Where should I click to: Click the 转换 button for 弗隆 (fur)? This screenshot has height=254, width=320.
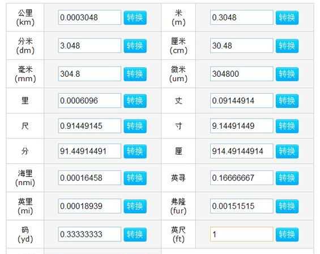[x=287, y=206]
